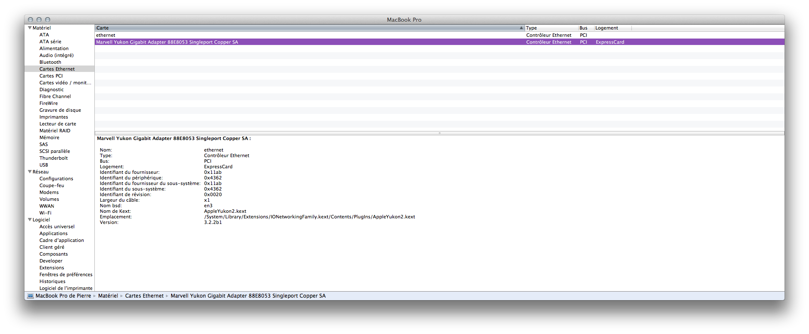Image resolution: width=809 pixels, height=334 pixels.
Task: Click the MacBook Pro computer icon in path bar
Action: pyautogui.click(x=30, y=296)
